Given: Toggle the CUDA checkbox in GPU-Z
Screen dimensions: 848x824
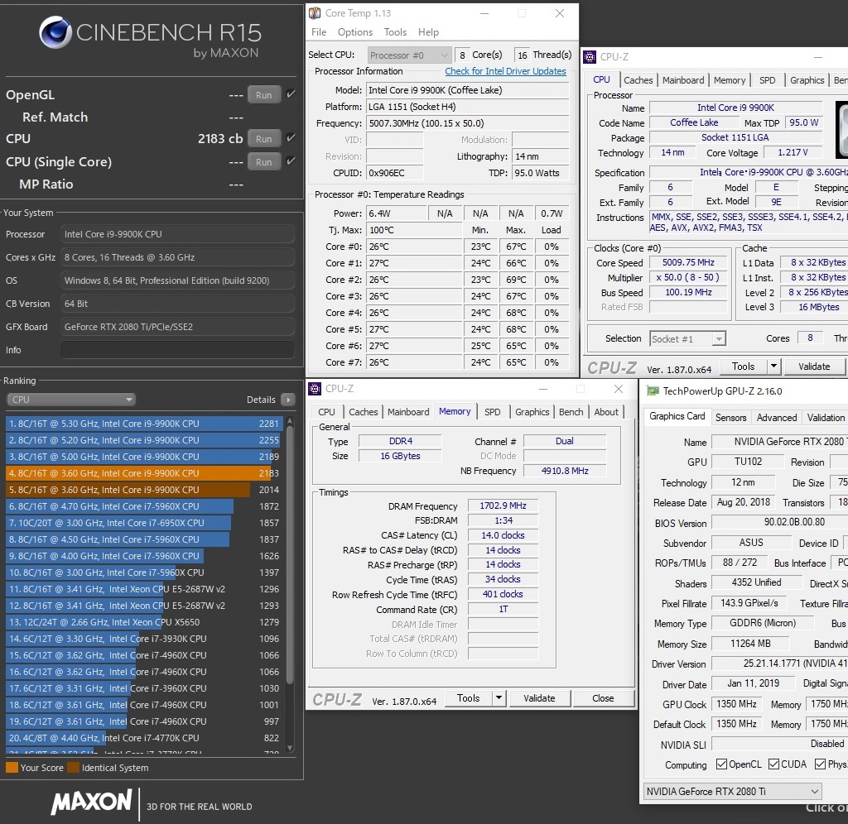Looking at the screenshot, I should tap(774, 764).
